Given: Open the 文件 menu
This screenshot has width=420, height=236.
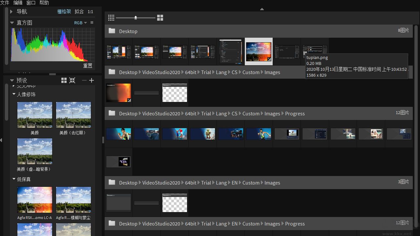Looking at the screenshot, I should (5, 3).
